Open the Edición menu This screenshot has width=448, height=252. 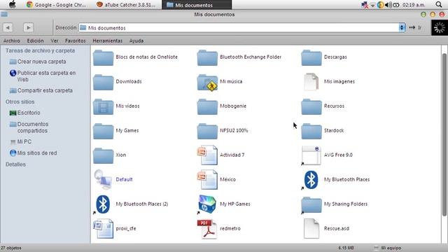pyautogui.click(x=36, y=41)
